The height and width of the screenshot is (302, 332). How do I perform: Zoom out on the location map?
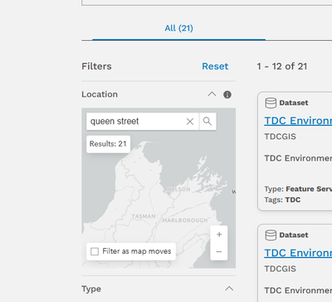tap(219, 251)
